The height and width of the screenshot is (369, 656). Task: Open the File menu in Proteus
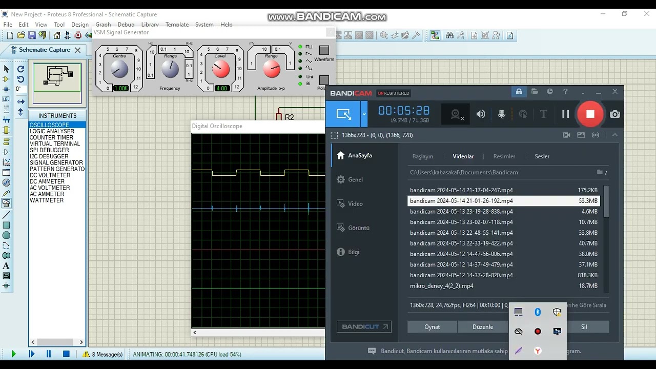click(8, 25)
